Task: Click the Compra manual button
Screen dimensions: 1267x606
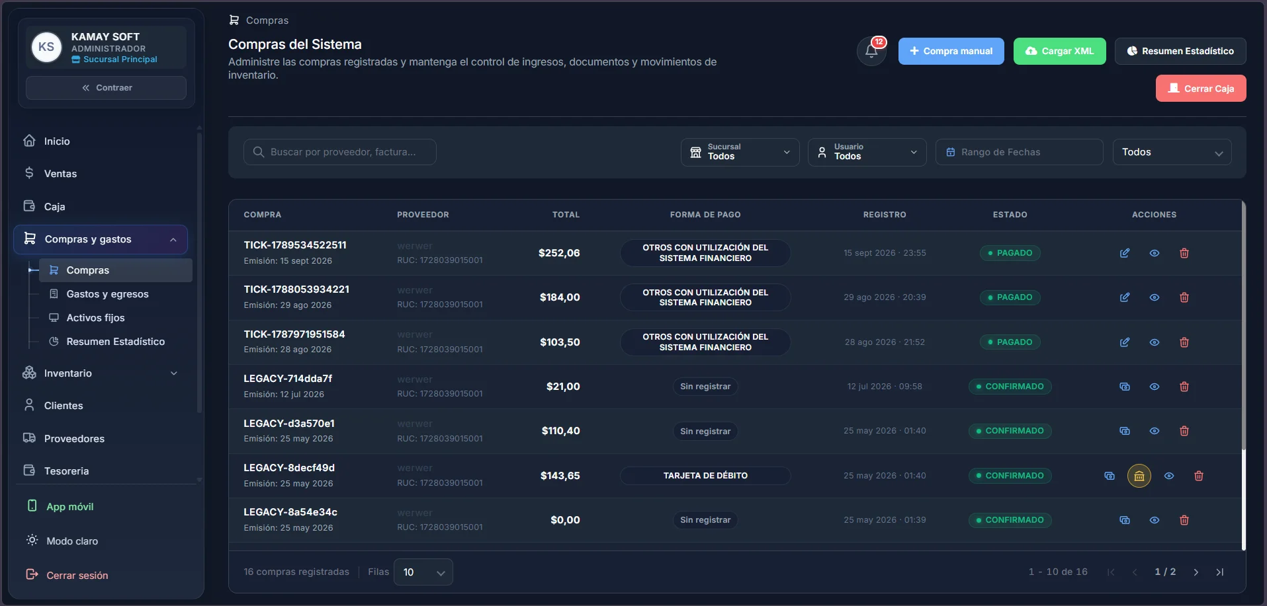Action: click(x=951, y=51)
